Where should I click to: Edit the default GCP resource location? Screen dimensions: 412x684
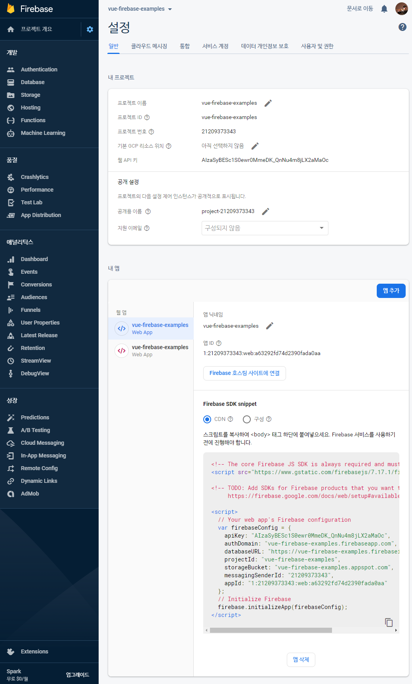255,146
